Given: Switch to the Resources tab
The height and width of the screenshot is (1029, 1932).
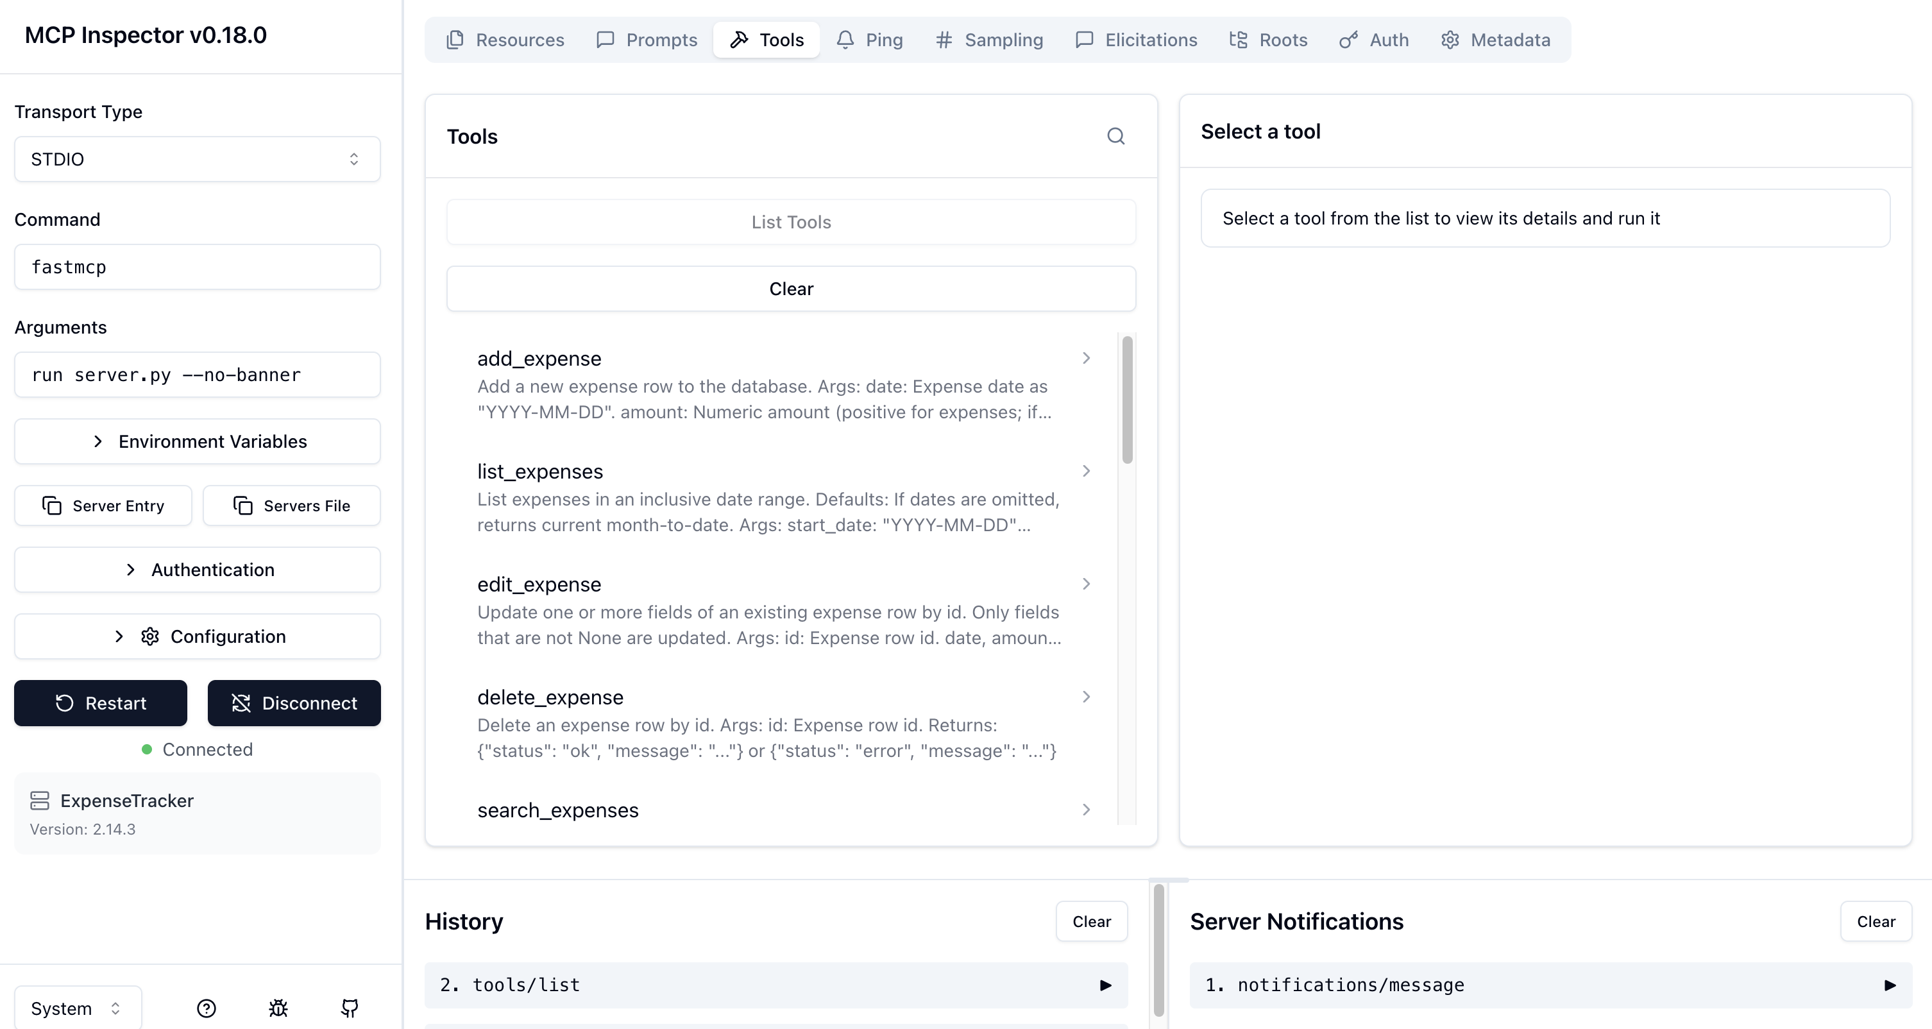Looking at the screenshot, I should click(x=505, y=40).
